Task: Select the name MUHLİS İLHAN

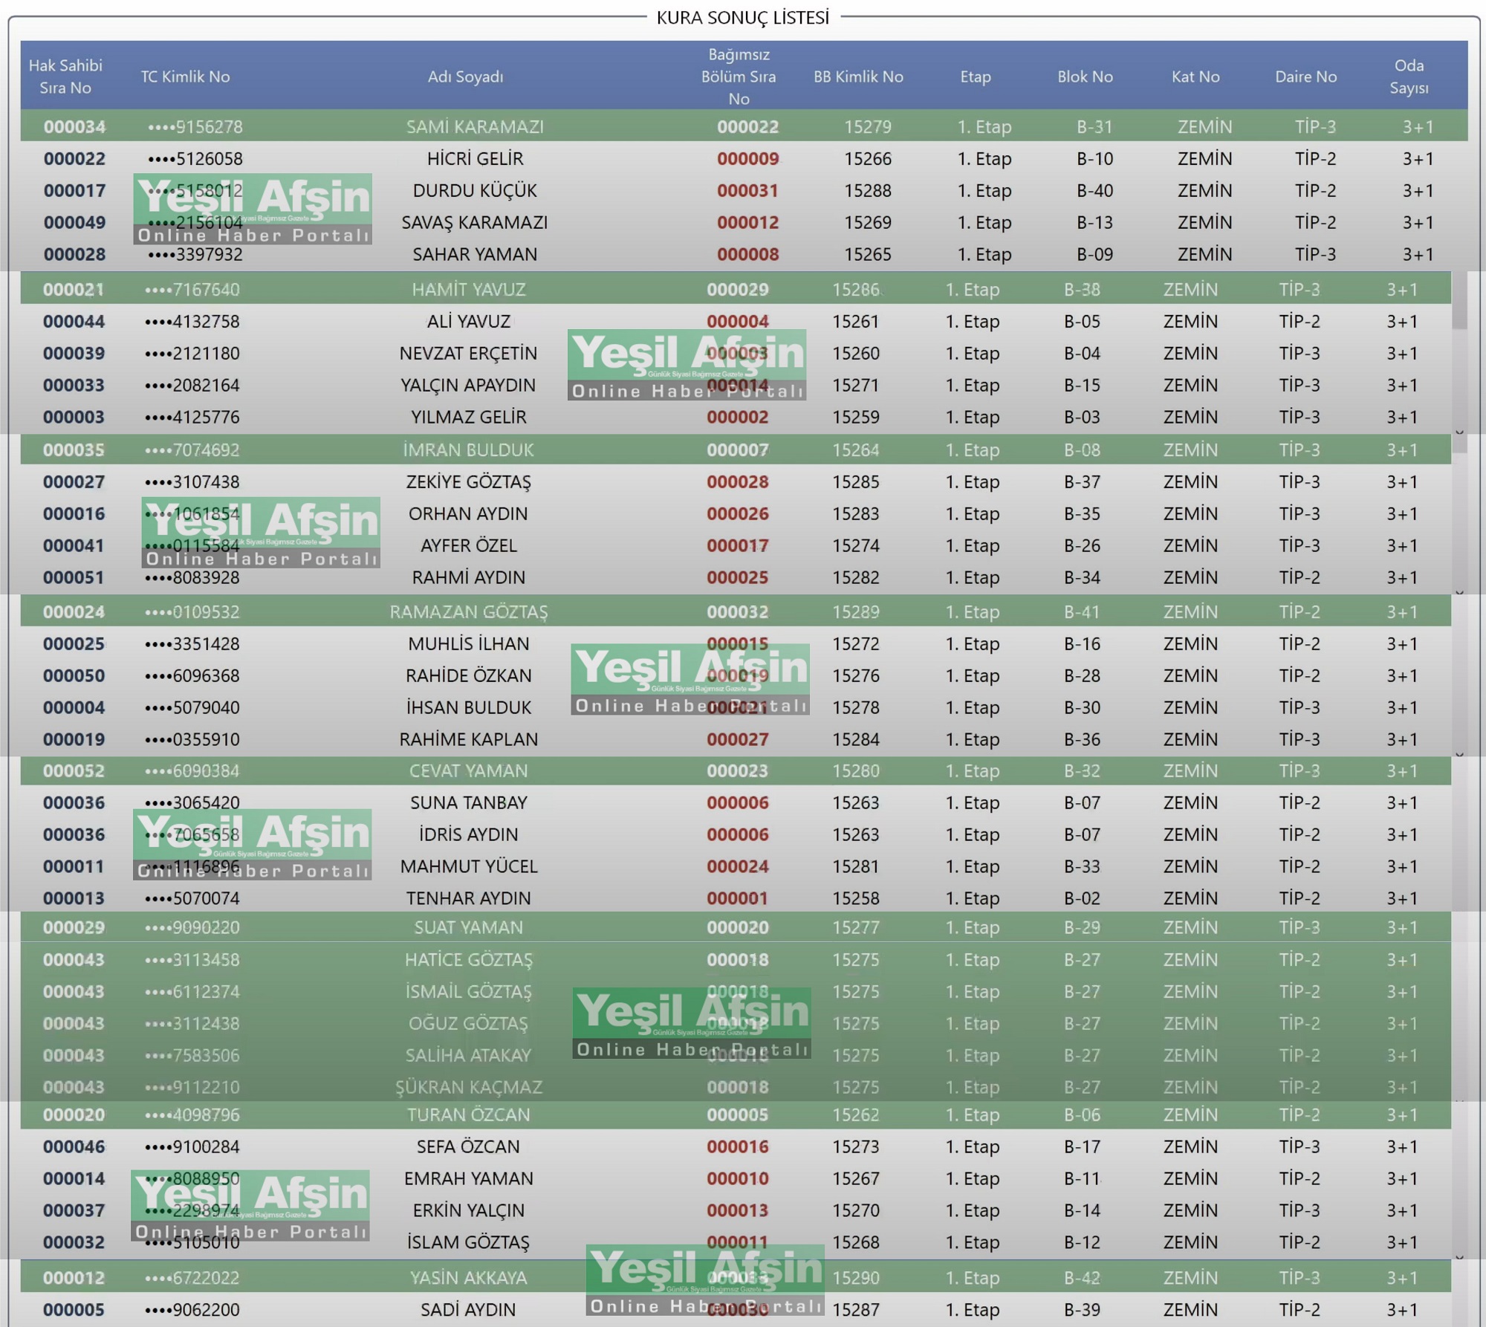Action: tap(468, 643)
